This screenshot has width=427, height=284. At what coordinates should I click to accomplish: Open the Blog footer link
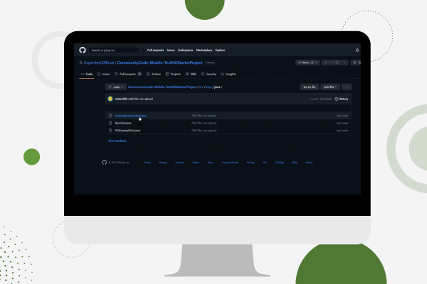click(295, 163)
